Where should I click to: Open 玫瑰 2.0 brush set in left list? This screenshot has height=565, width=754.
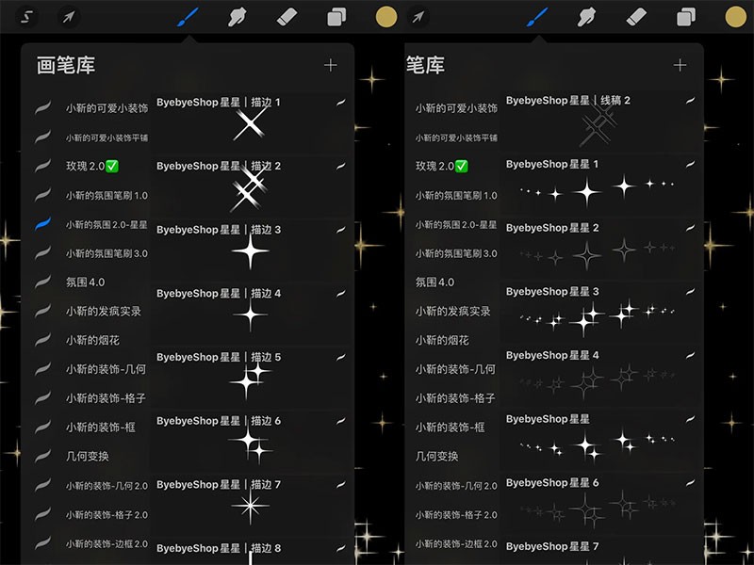click(x=91, y=167)
